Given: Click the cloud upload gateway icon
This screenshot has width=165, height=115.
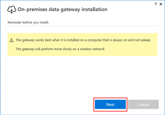Looking at the screenshot, I should pos(12,9).
